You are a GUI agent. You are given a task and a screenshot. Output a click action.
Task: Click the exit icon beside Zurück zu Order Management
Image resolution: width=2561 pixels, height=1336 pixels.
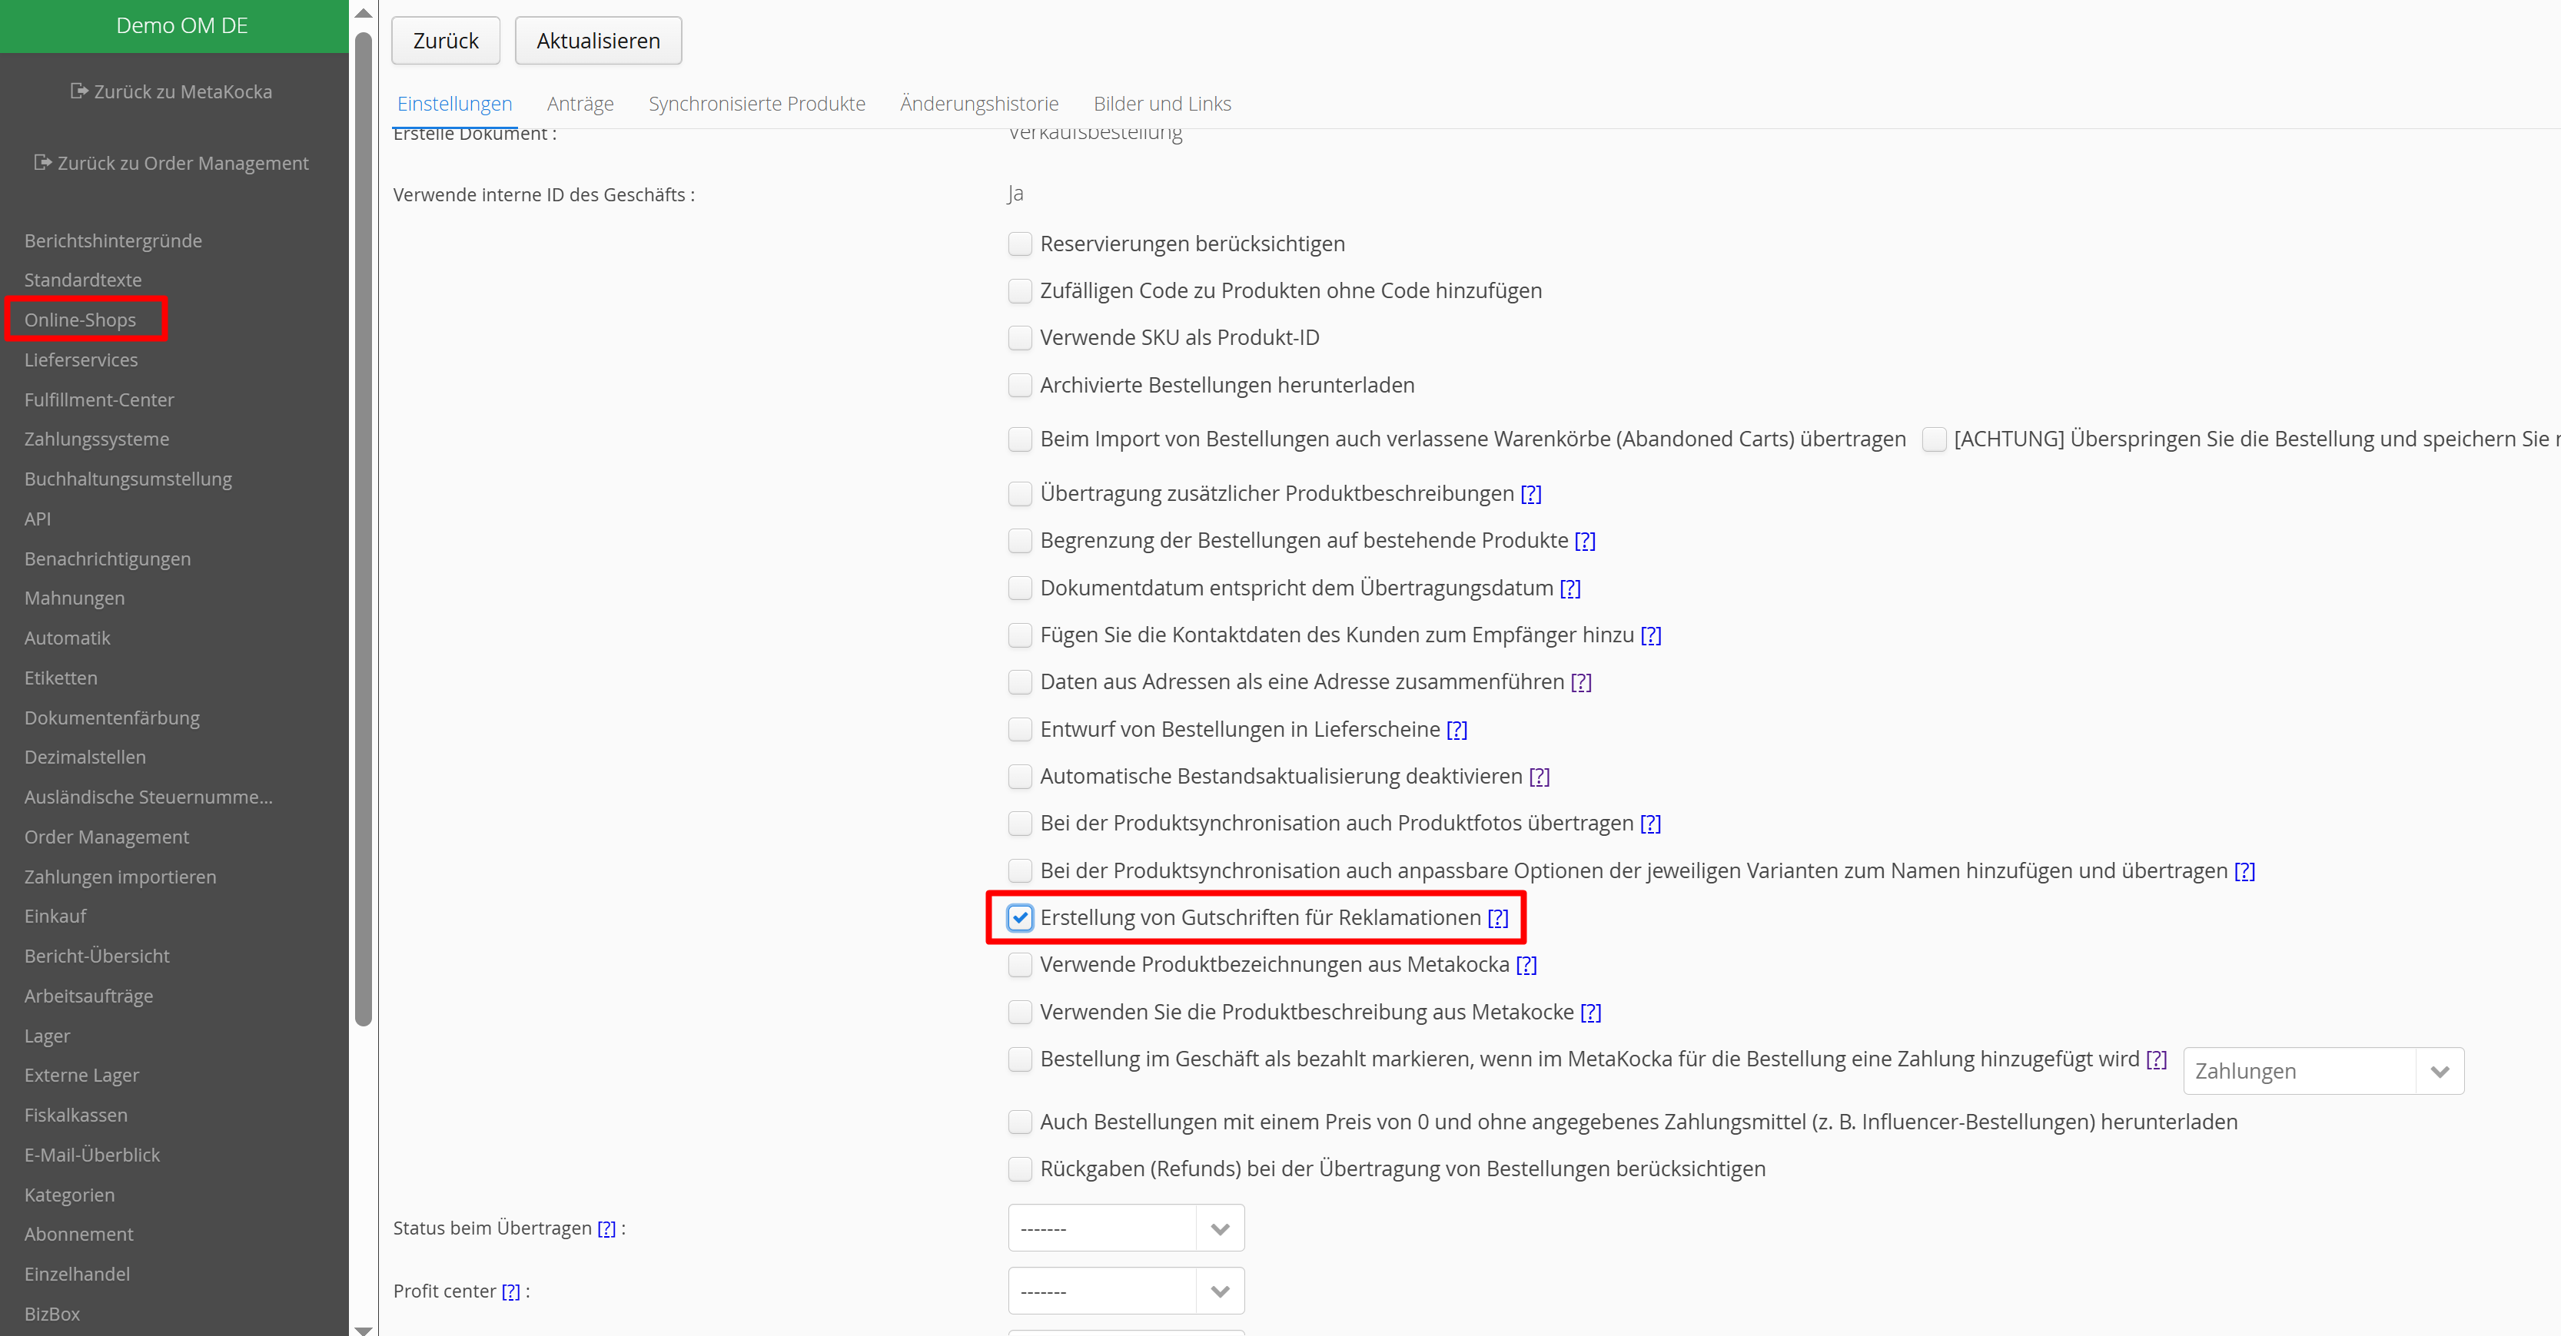(42, 162)
